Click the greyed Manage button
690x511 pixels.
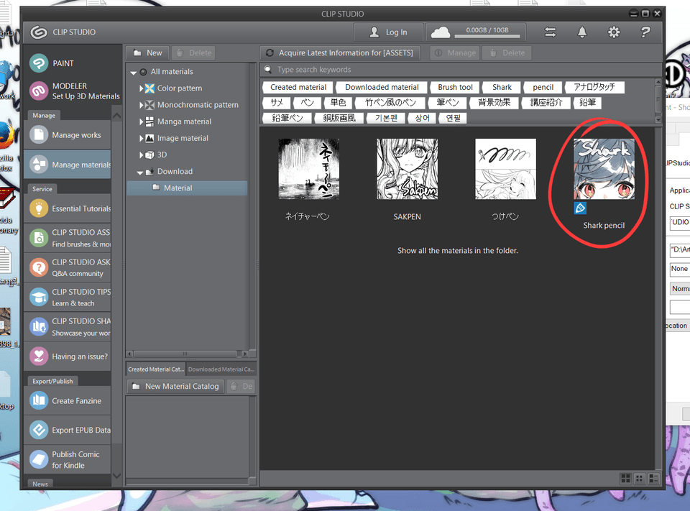455,52
